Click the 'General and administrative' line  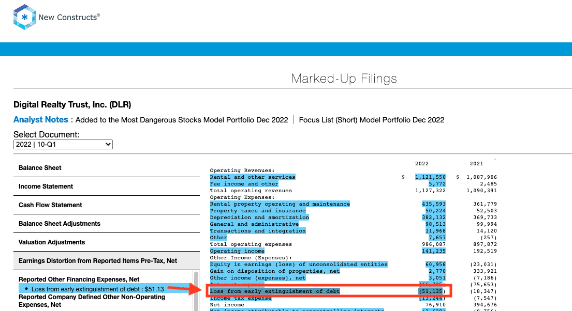(x=254, y=224)
